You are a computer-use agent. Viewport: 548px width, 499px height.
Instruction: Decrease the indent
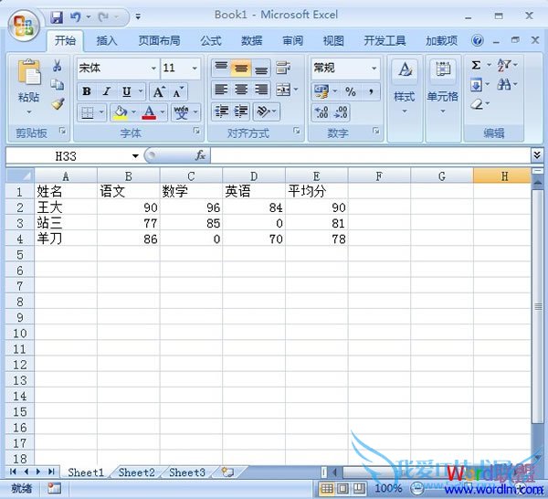[x=221, y=111]
